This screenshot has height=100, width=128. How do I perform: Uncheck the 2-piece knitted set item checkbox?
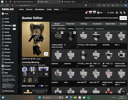coord(62,32)
